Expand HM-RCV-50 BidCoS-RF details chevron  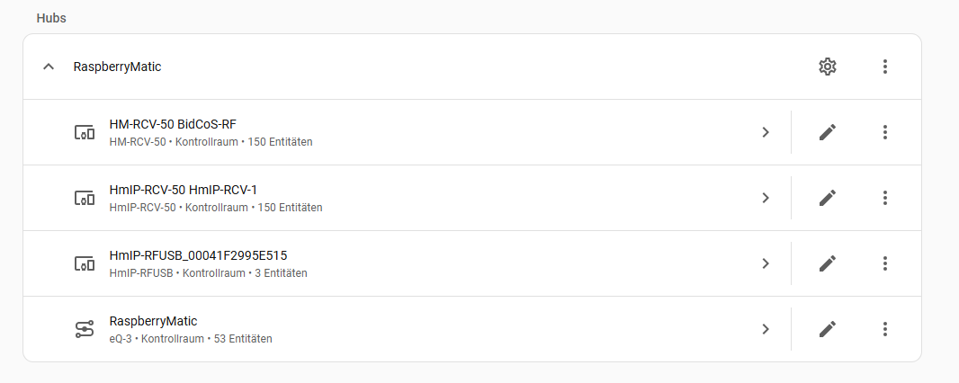coord(766,132)
